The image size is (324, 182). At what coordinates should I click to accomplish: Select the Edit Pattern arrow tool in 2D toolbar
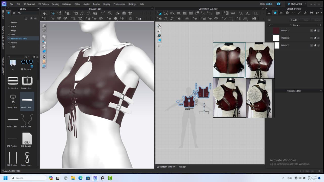tap(160, 13)
